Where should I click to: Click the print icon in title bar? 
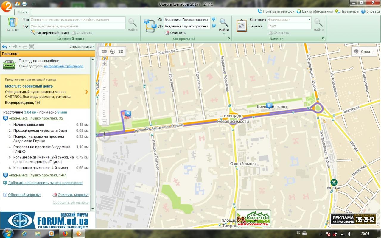(x=24, y=4)
